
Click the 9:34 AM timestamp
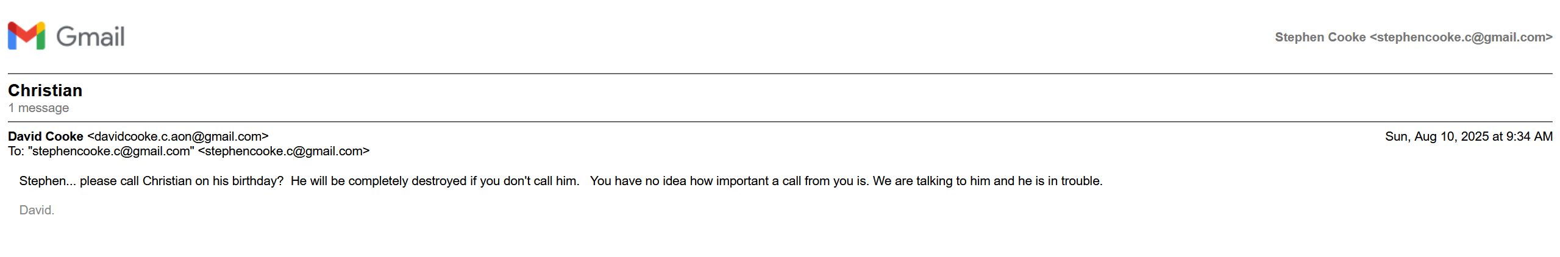pos(1529,136)
